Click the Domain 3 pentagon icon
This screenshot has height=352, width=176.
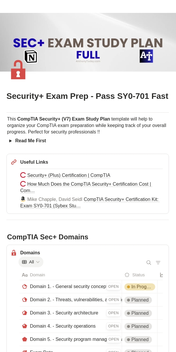coord(25,313)
